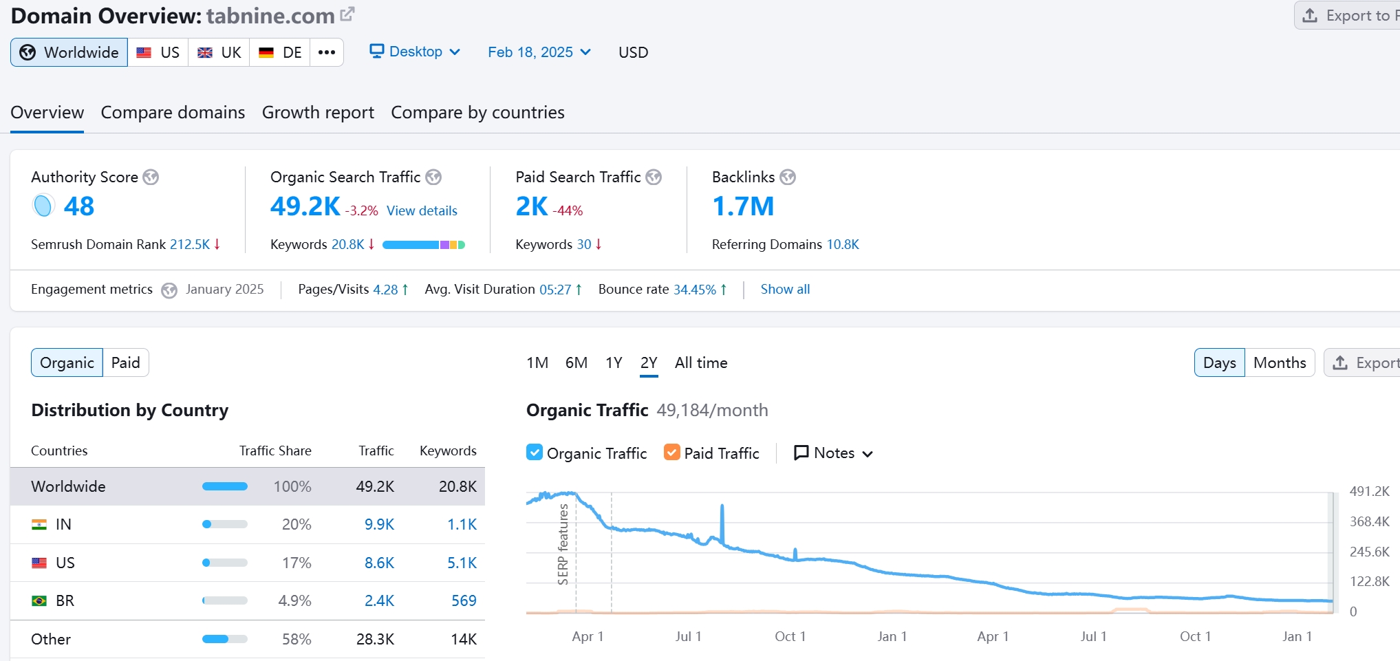1400x661 pixels.
Task: Select the US flag database
Action: (x=158, y=53)
